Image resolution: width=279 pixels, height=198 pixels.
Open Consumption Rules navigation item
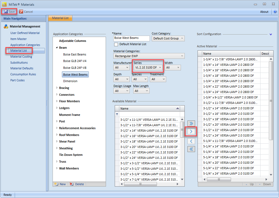pos(23,75)
